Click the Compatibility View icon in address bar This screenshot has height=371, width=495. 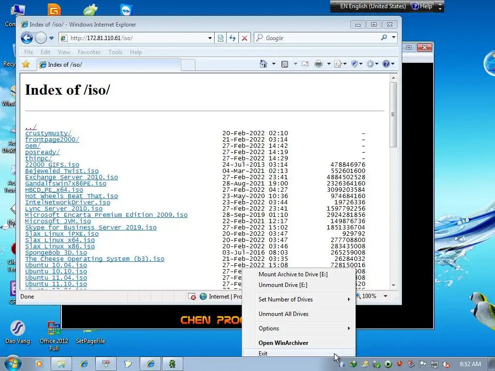point(220,38)
